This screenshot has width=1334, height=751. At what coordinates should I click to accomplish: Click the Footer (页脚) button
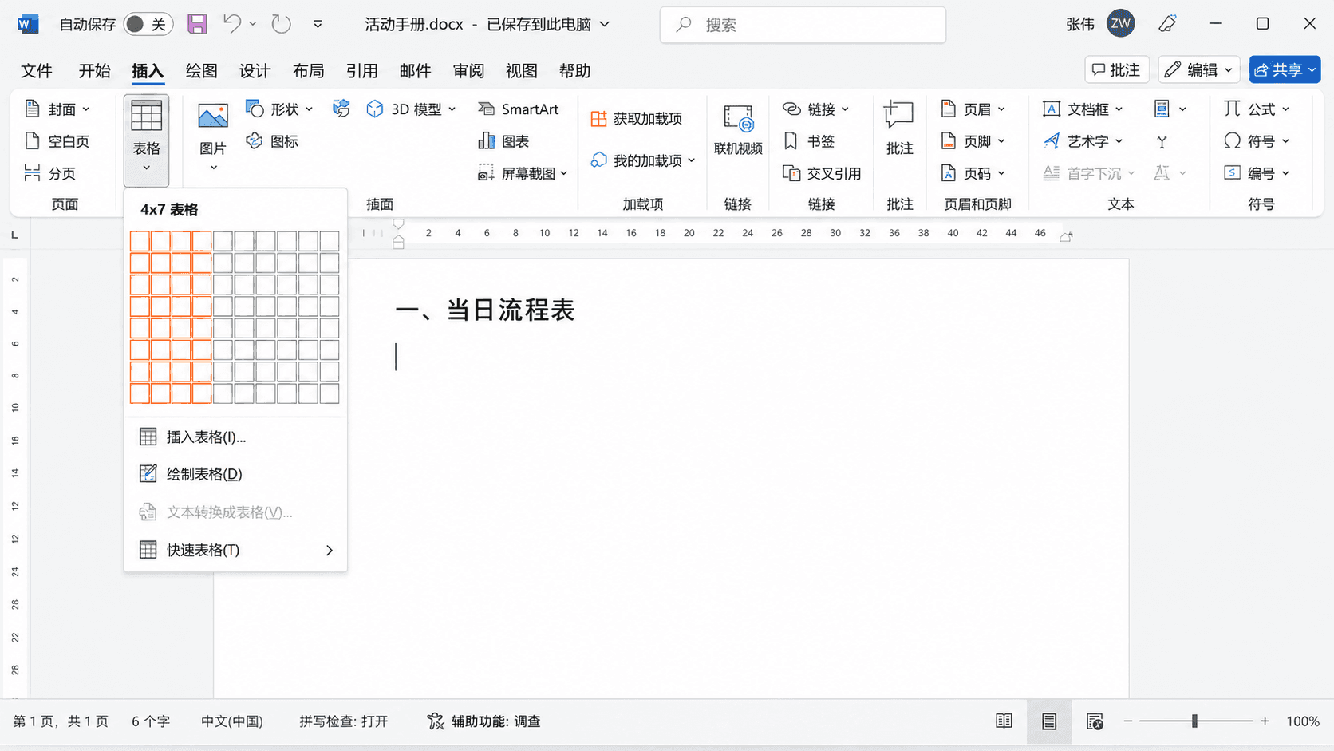(973, 141)
